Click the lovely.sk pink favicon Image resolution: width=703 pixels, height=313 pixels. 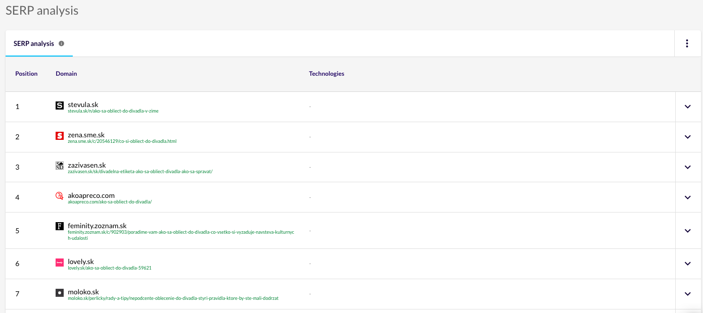pos(60,262)
